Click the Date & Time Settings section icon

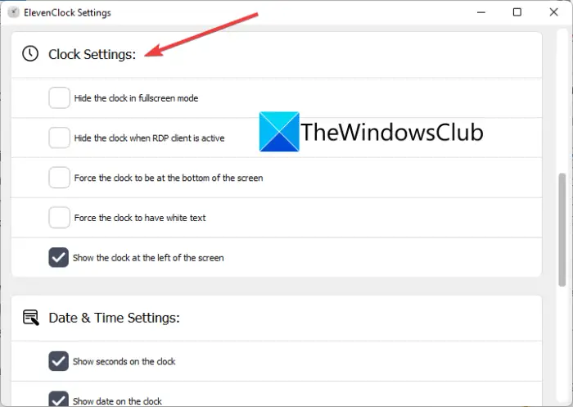31,318
